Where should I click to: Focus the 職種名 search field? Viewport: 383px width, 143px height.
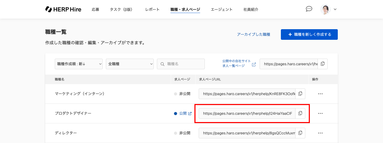[x=184, y=64]
